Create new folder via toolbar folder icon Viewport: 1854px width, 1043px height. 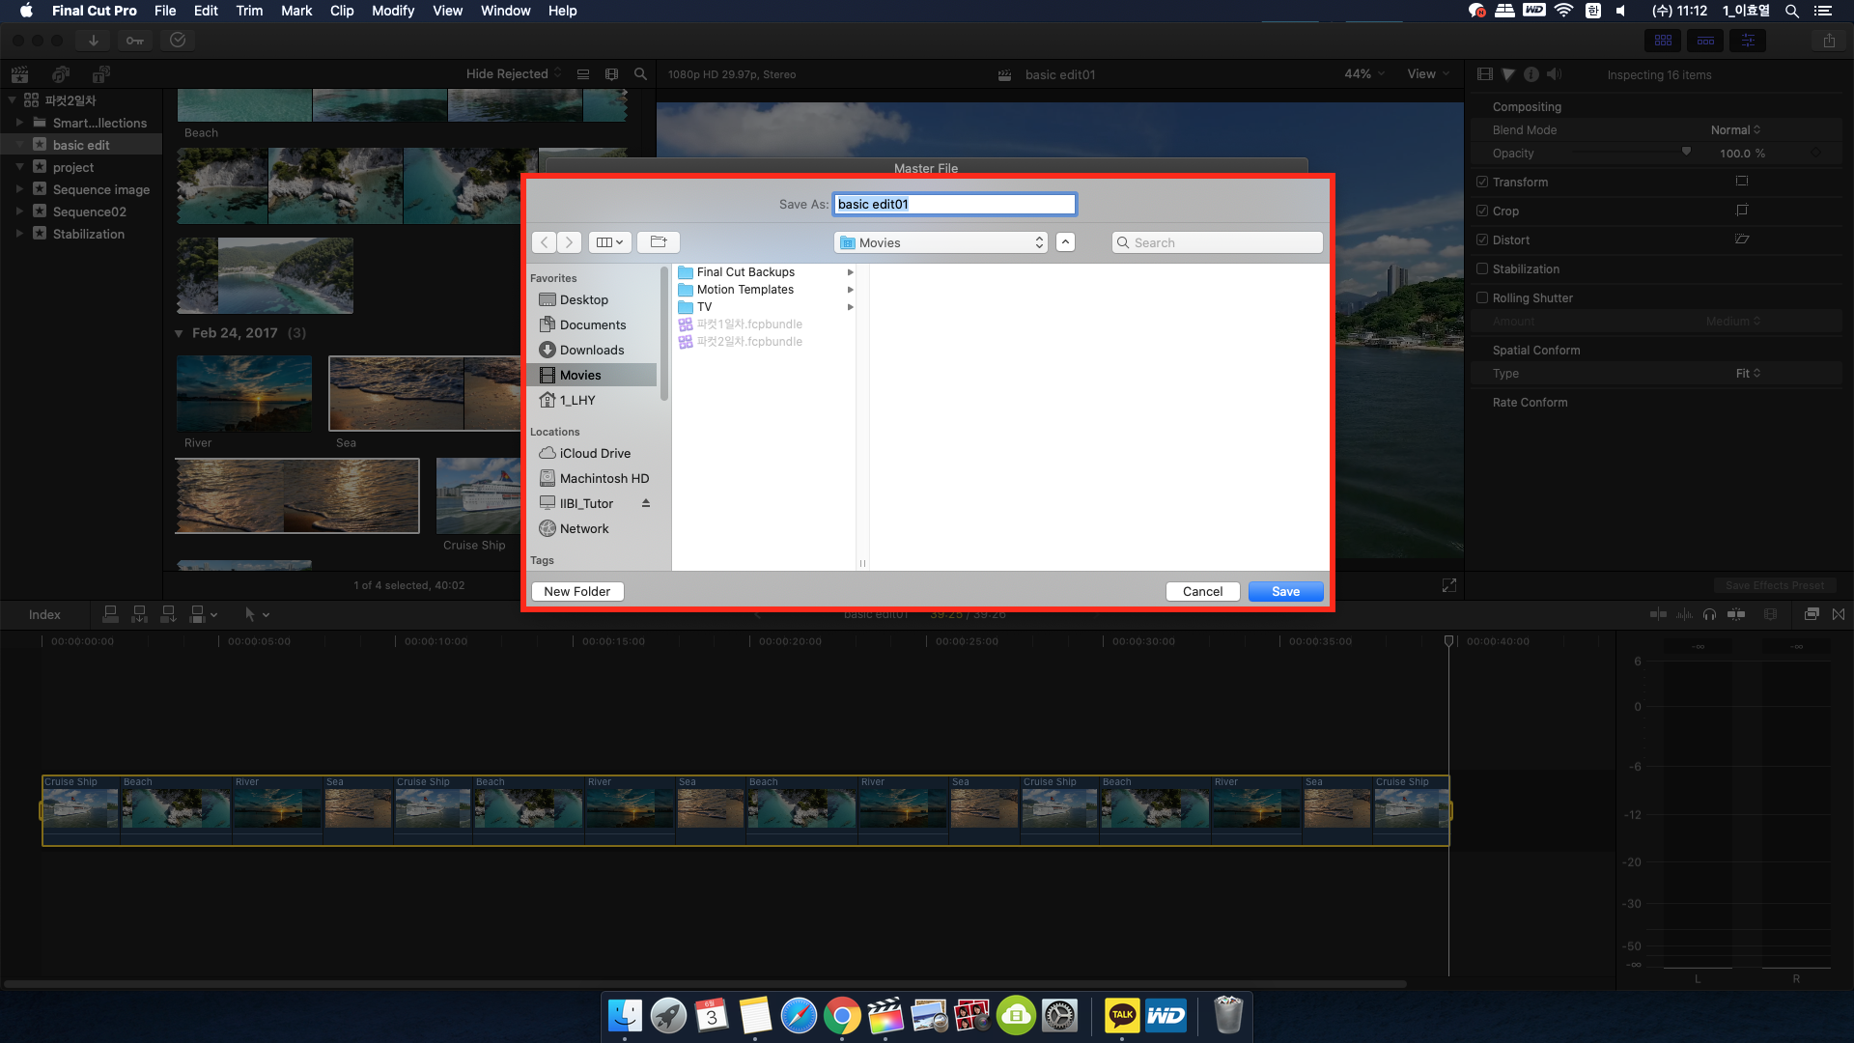coord(659,242)
